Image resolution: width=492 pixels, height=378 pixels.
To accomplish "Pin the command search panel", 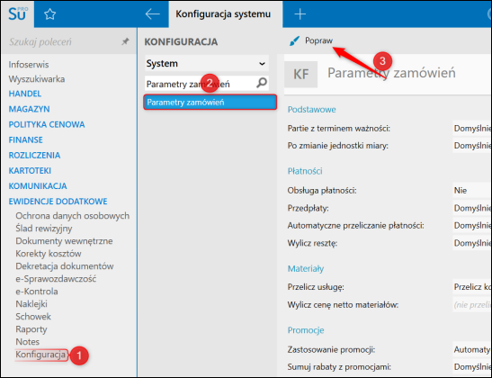I will (x=125, y=41).
